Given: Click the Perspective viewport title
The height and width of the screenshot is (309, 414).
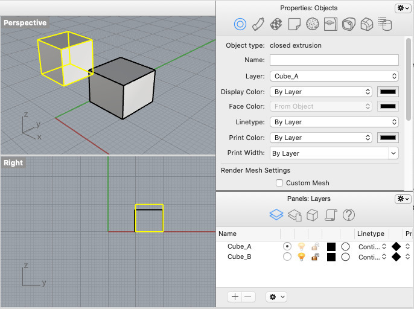Looking at the screenshot, I should (x=25, y=23).
